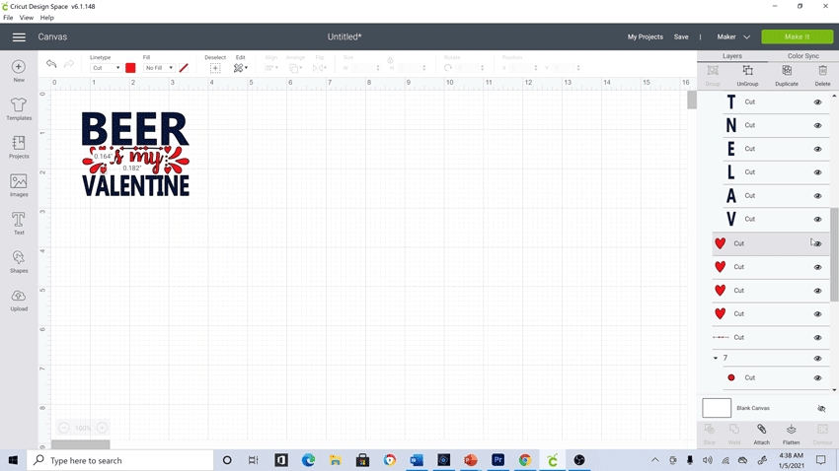Click the red linetype color swatch
Screen dimensions: 839x471
click(130, 68)
